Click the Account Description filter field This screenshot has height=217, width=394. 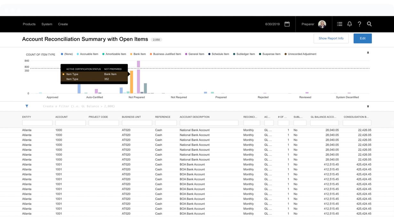209,123
